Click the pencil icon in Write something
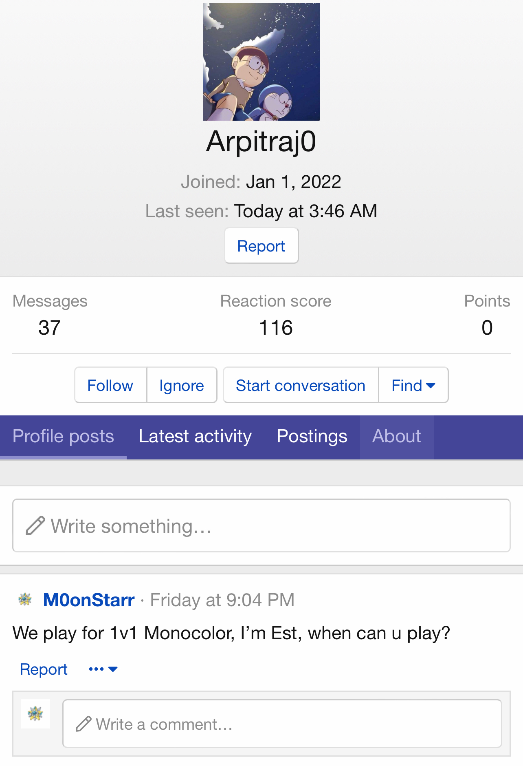Screen dimensions: 523x766 35,525
